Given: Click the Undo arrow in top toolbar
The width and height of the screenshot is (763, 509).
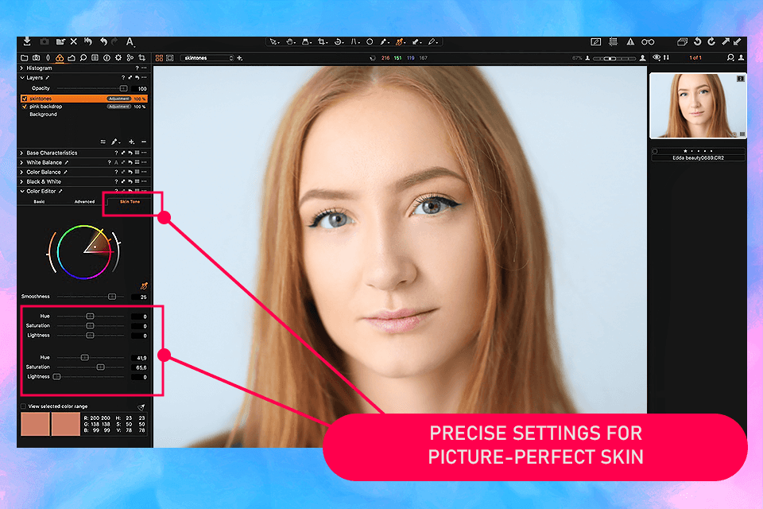Looking at the screenshot, I should pos(103,42).
